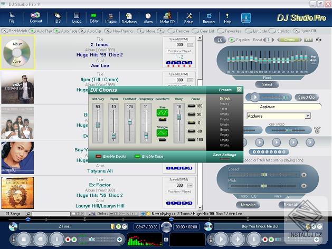This screenshot has height=249, width=332.
Task: Click the Wet / Dry slider in DX Chorus
Action: coord(98,125)
